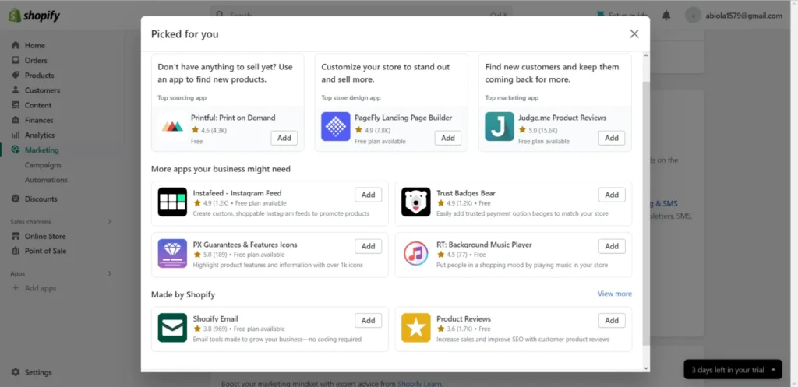The width and height of the screenshot is (798, 387).
Task: Close the Picked for you dialog
Action: (x=634, y=33)
